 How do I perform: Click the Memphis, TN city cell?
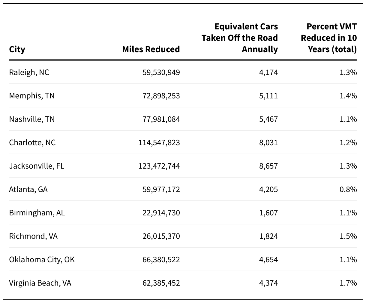point(32,96)
